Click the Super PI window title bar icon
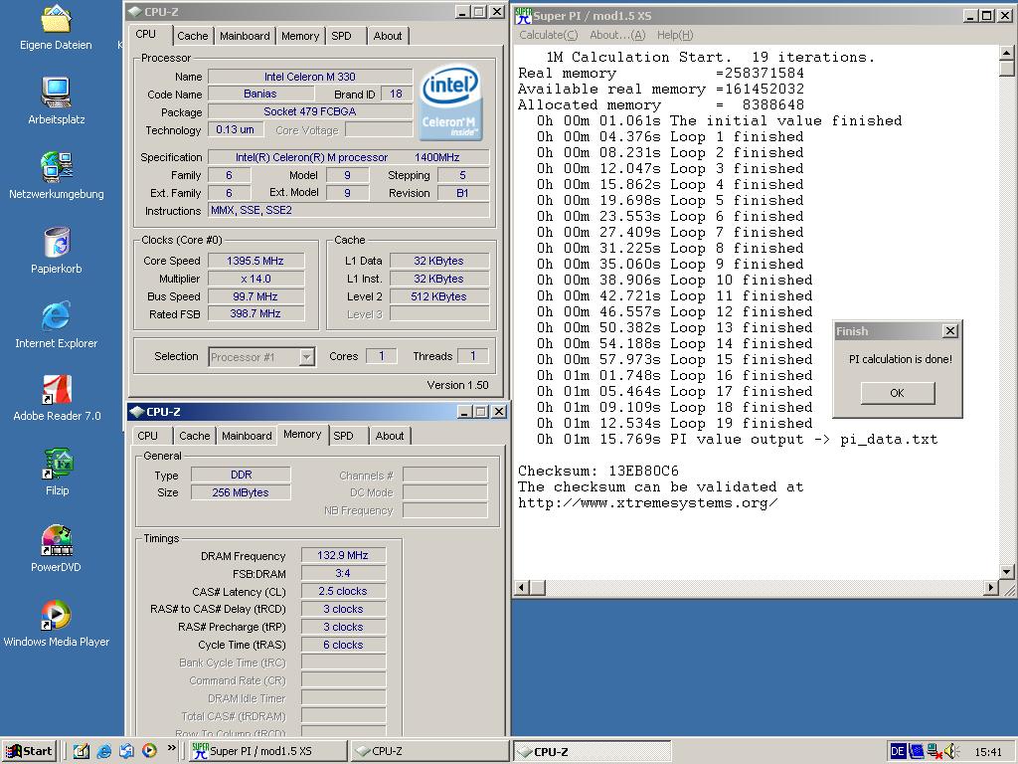The height and width of the screenshot is (764, 1018). 523,16
